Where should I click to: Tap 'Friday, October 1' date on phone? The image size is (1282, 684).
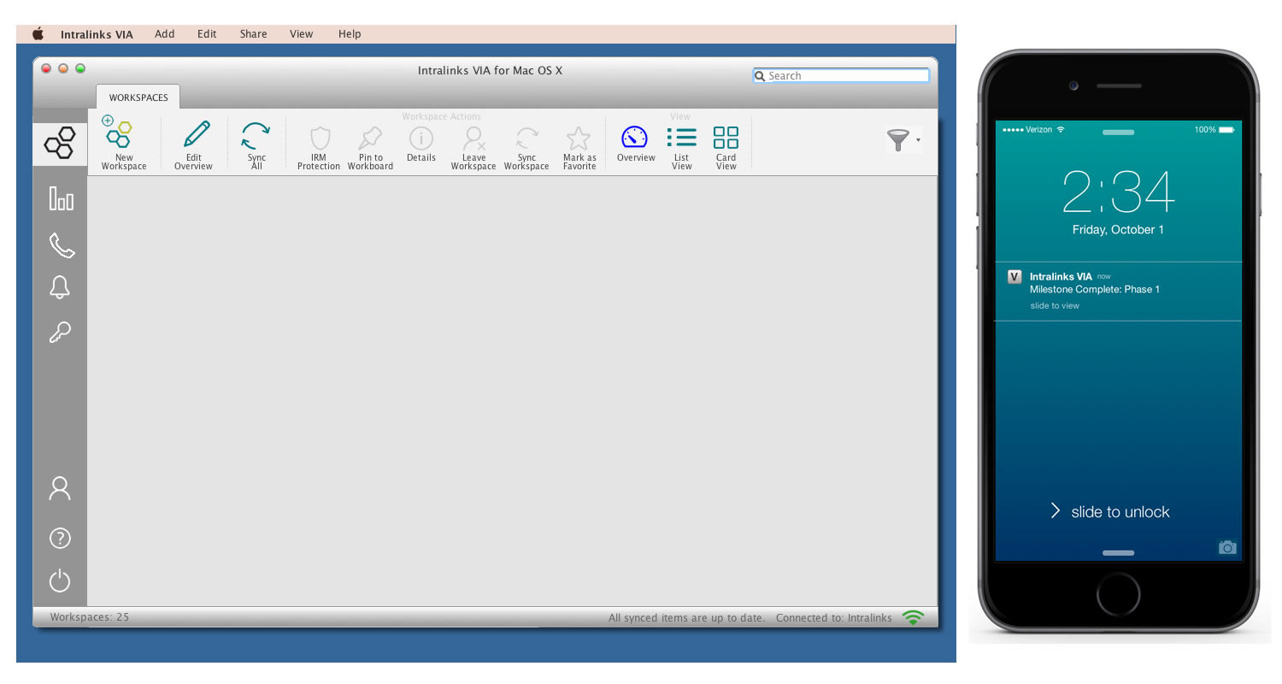tap(1118, 230)
